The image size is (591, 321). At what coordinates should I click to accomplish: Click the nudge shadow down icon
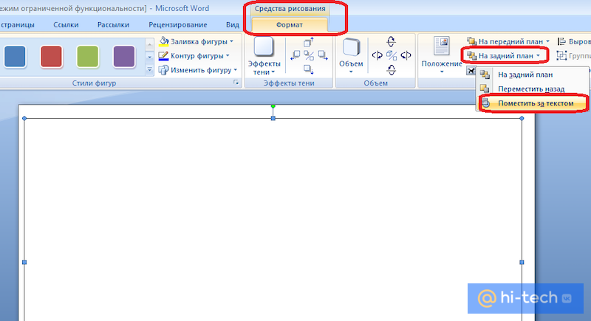click(x=309, y=69)
